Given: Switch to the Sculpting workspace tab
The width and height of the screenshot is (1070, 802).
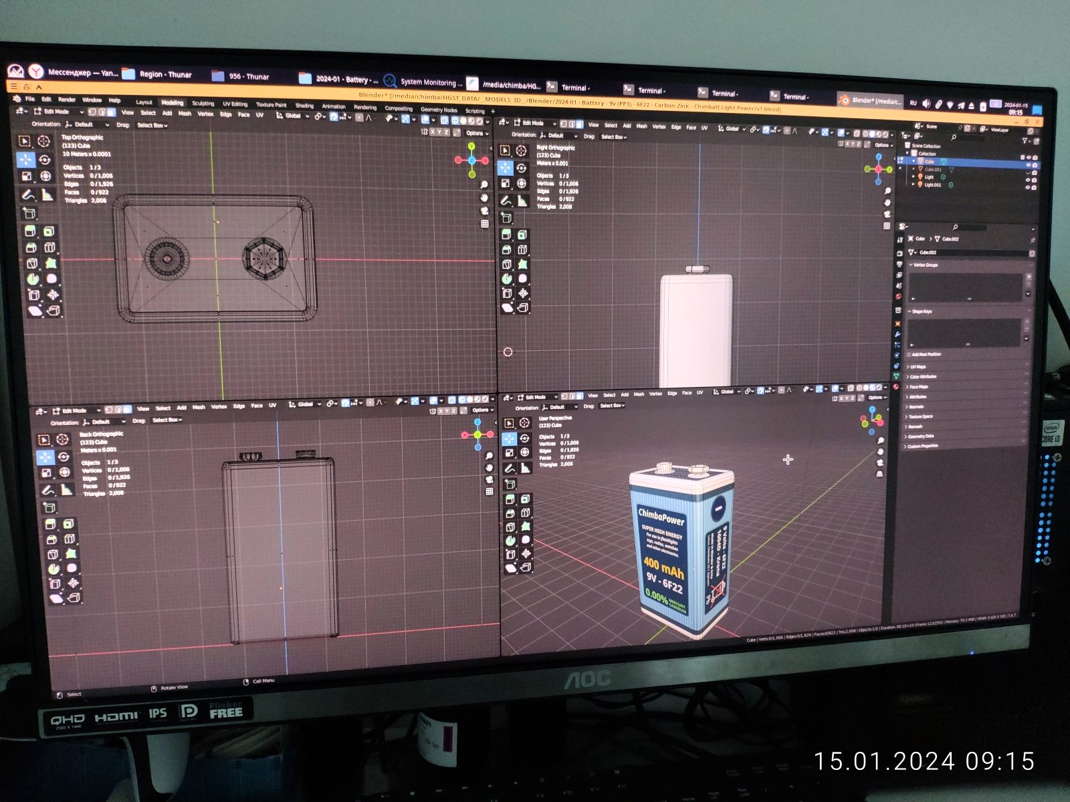Looking at the screenshot, I should (203, 104).
